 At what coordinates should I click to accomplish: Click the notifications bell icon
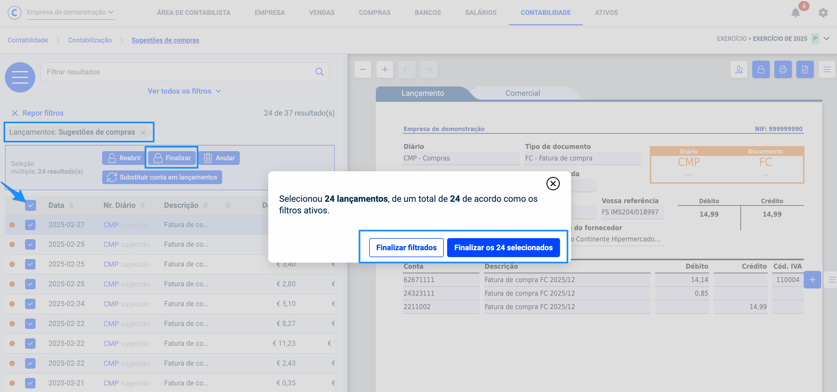[795, 13]
